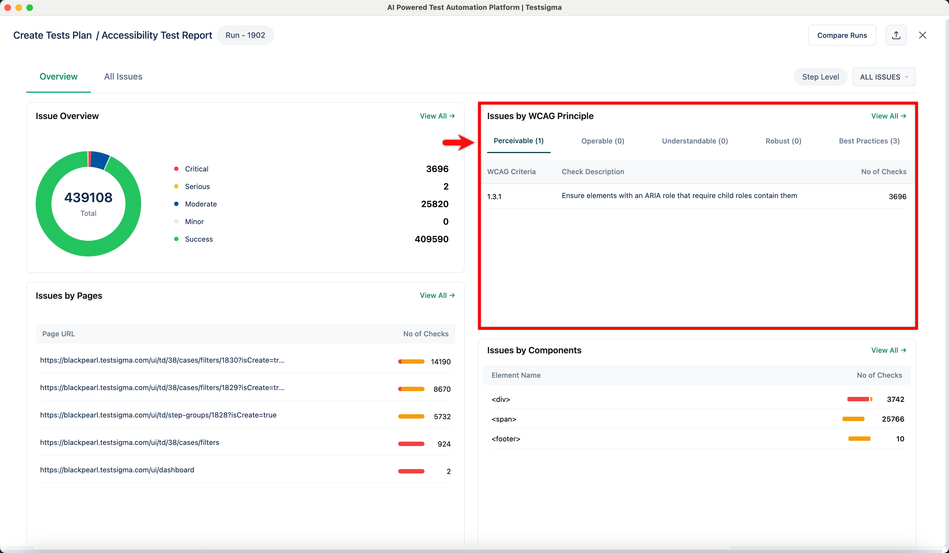Open View All in Issues by Pages
Viewport: 949px width, 553px height.
(x=437, y=296)
